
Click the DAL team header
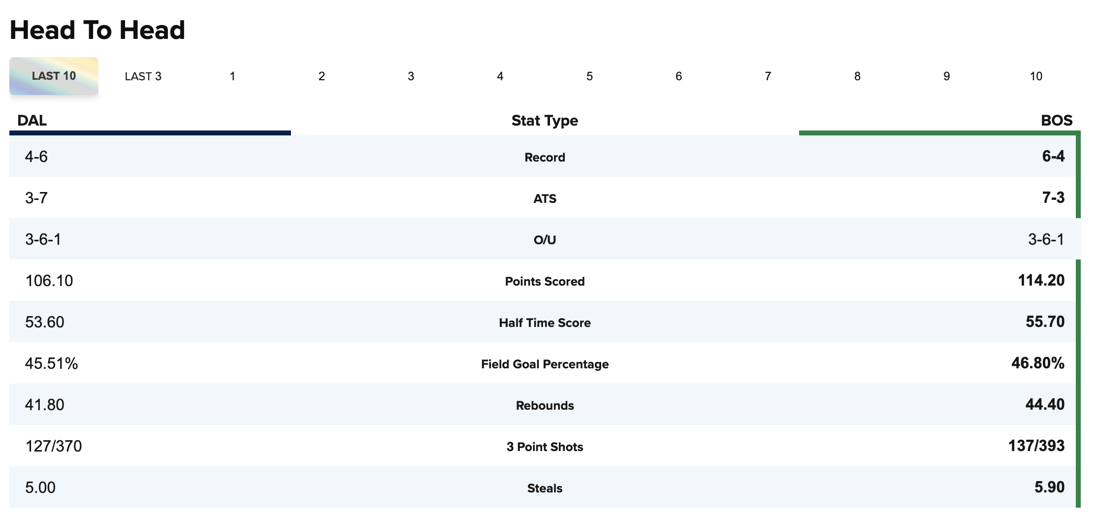(32, 121)
